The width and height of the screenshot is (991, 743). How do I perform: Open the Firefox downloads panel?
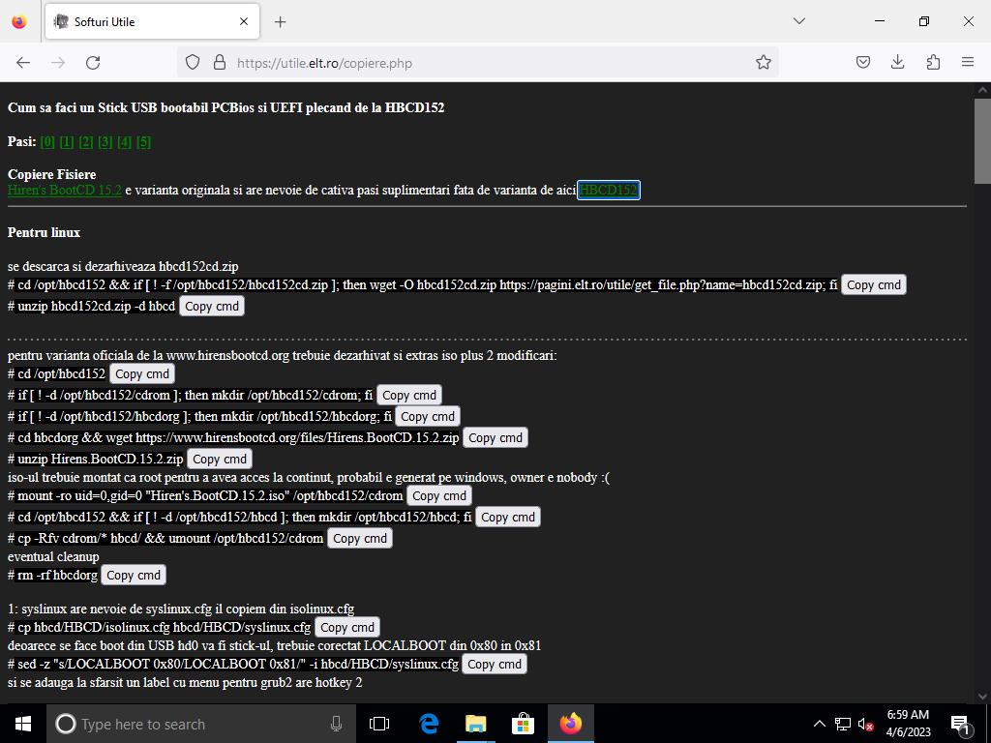tap(897, 63)
